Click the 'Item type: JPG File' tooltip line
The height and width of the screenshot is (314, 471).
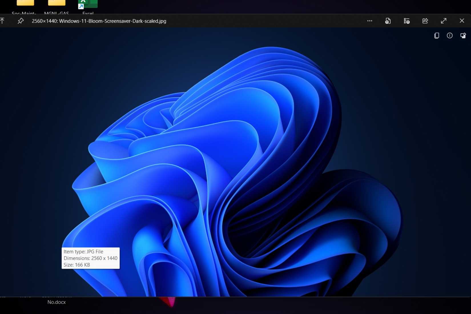coord(83,251)
